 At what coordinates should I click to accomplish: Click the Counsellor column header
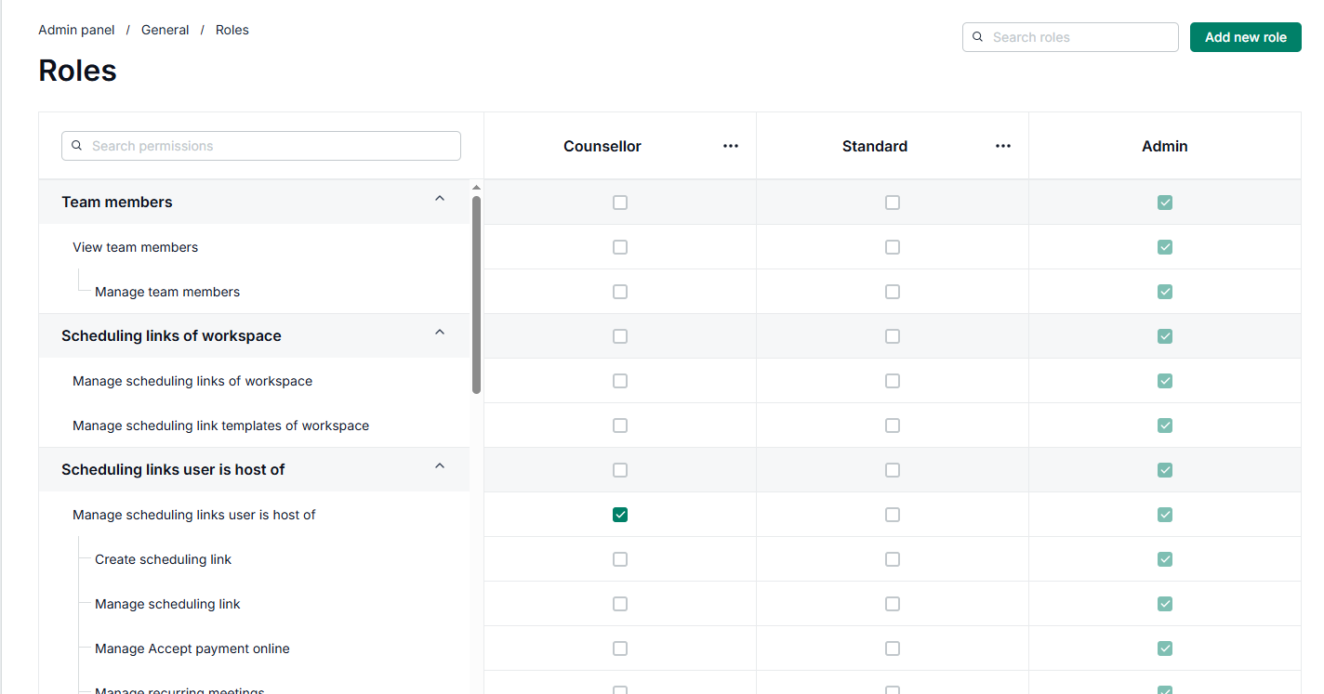pyautogui.click(x=602, y=146)
